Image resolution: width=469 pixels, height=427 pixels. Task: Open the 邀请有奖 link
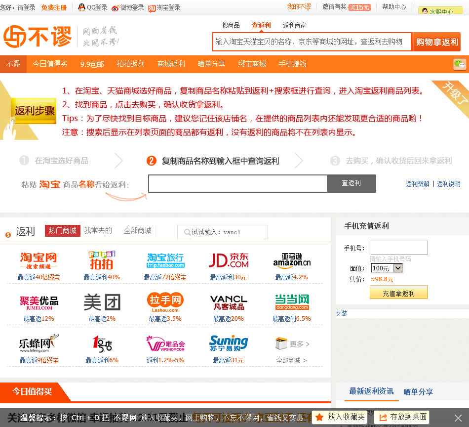[334, 6]
